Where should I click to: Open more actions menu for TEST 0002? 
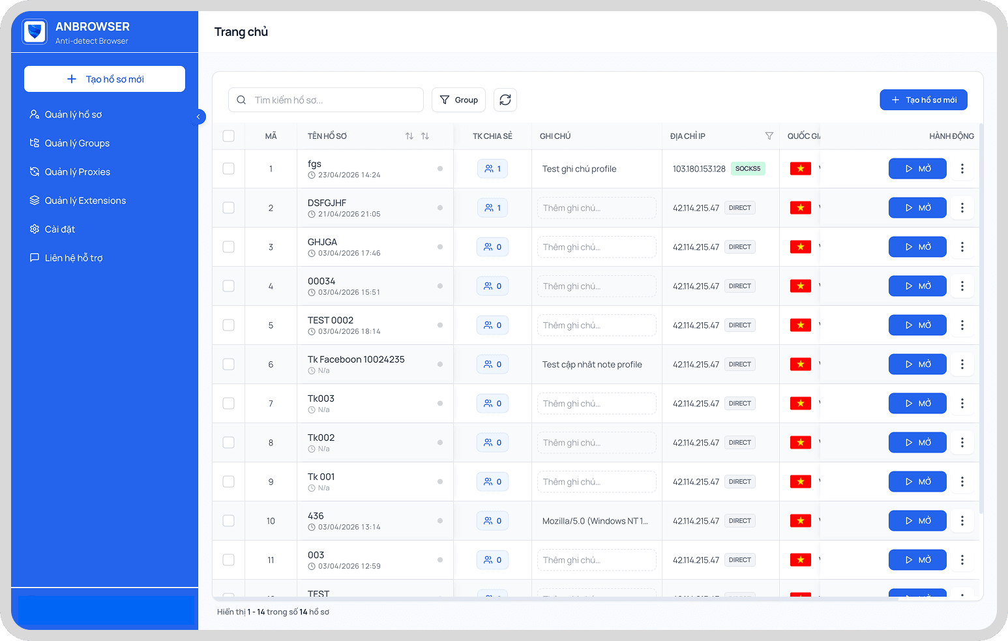pos(962,325)
